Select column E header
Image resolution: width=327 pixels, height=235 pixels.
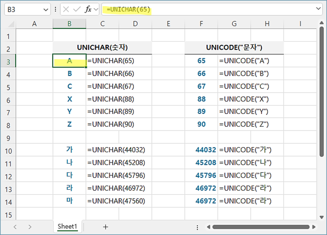pyautogui.click(x=168, y=24)
